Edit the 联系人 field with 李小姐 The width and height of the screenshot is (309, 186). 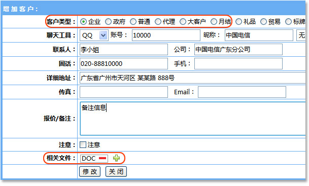tap(124, 49)
